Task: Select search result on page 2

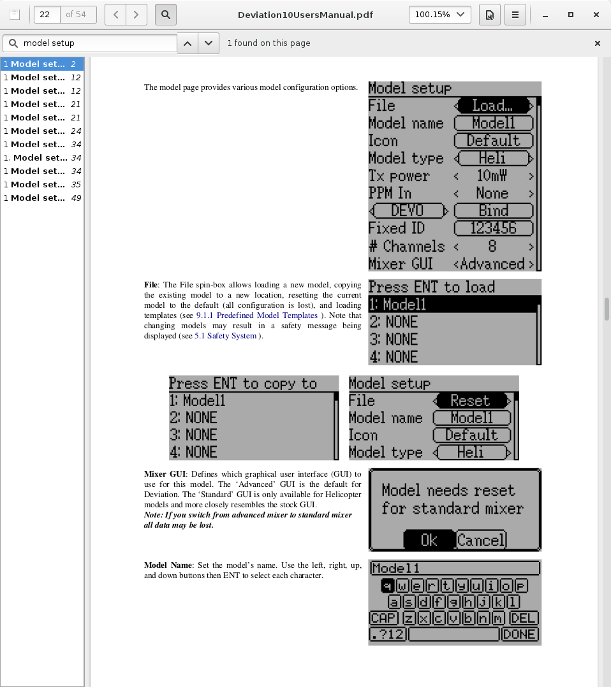Action: (42, 64)
